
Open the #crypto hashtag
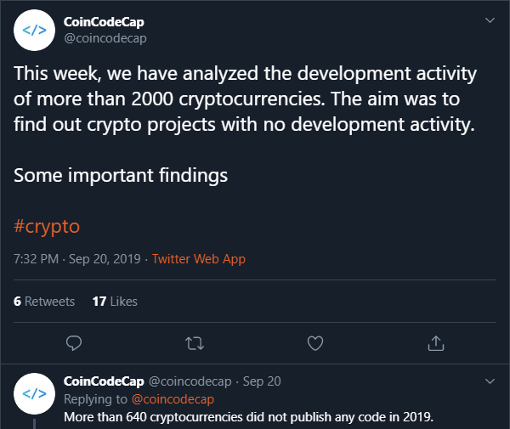(47, 227)
